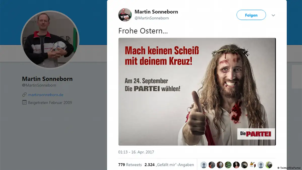Viewport: 302px width, 170px height.
Task: Click the first gray default liker avatar
Action: point(204,165)
